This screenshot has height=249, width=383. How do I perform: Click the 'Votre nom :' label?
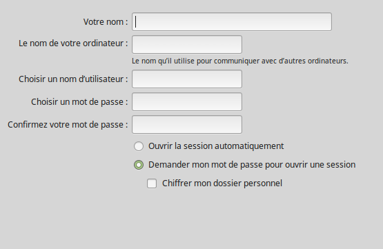pyautogui.click(x=106, y=21)
